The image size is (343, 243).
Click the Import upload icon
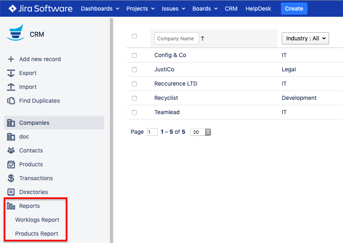[11, 87]
